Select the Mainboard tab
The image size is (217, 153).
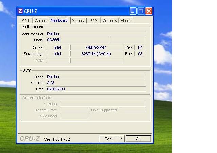tap(59, 20)
